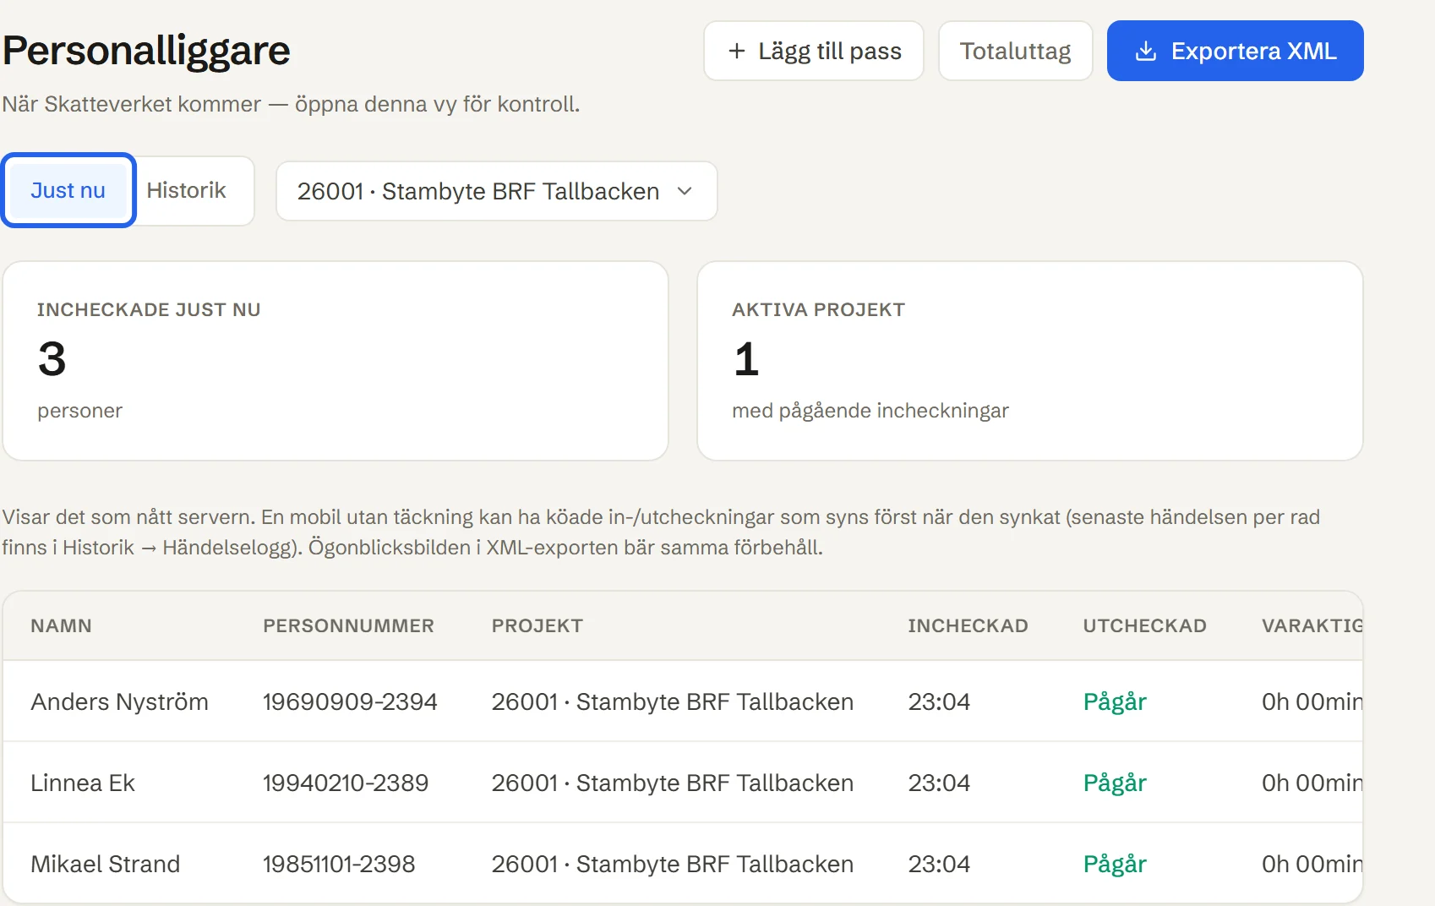
Task: Click the PERSONNUMMER column header
Action: 348,625
